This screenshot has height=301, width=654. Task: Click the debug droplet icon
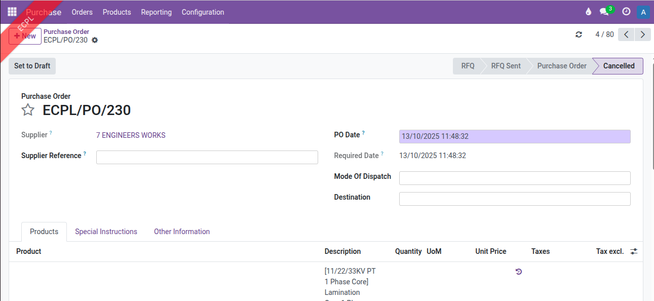point(588,12)
